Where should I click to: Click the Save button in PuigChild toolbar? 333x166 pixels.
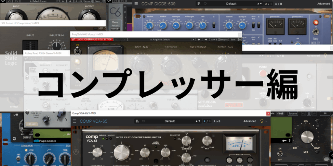coord(233,40)
